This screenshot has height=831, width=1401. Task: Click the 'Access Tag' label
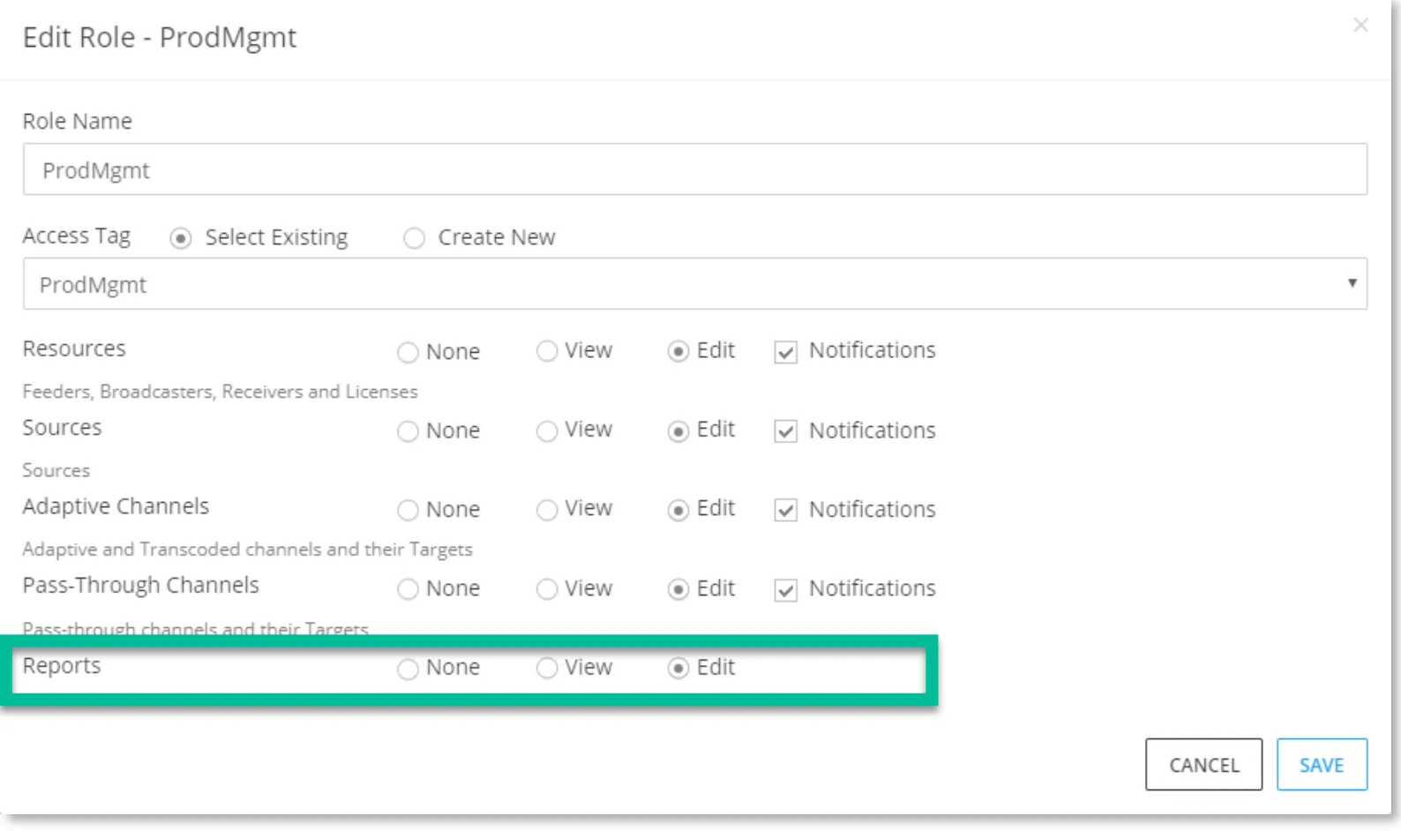77,236
